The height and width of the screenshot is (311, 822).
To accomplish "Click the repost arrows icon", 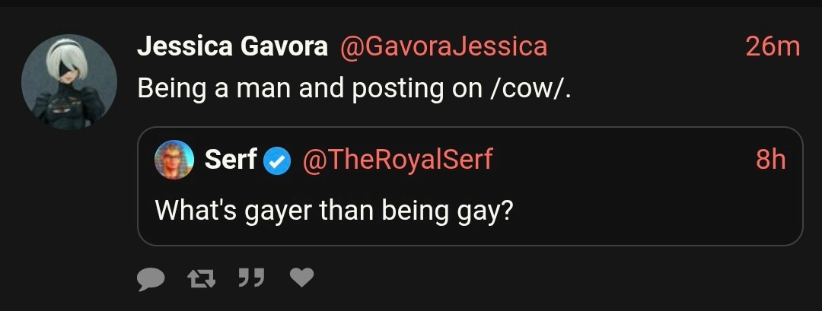I will tap(201, 279).
